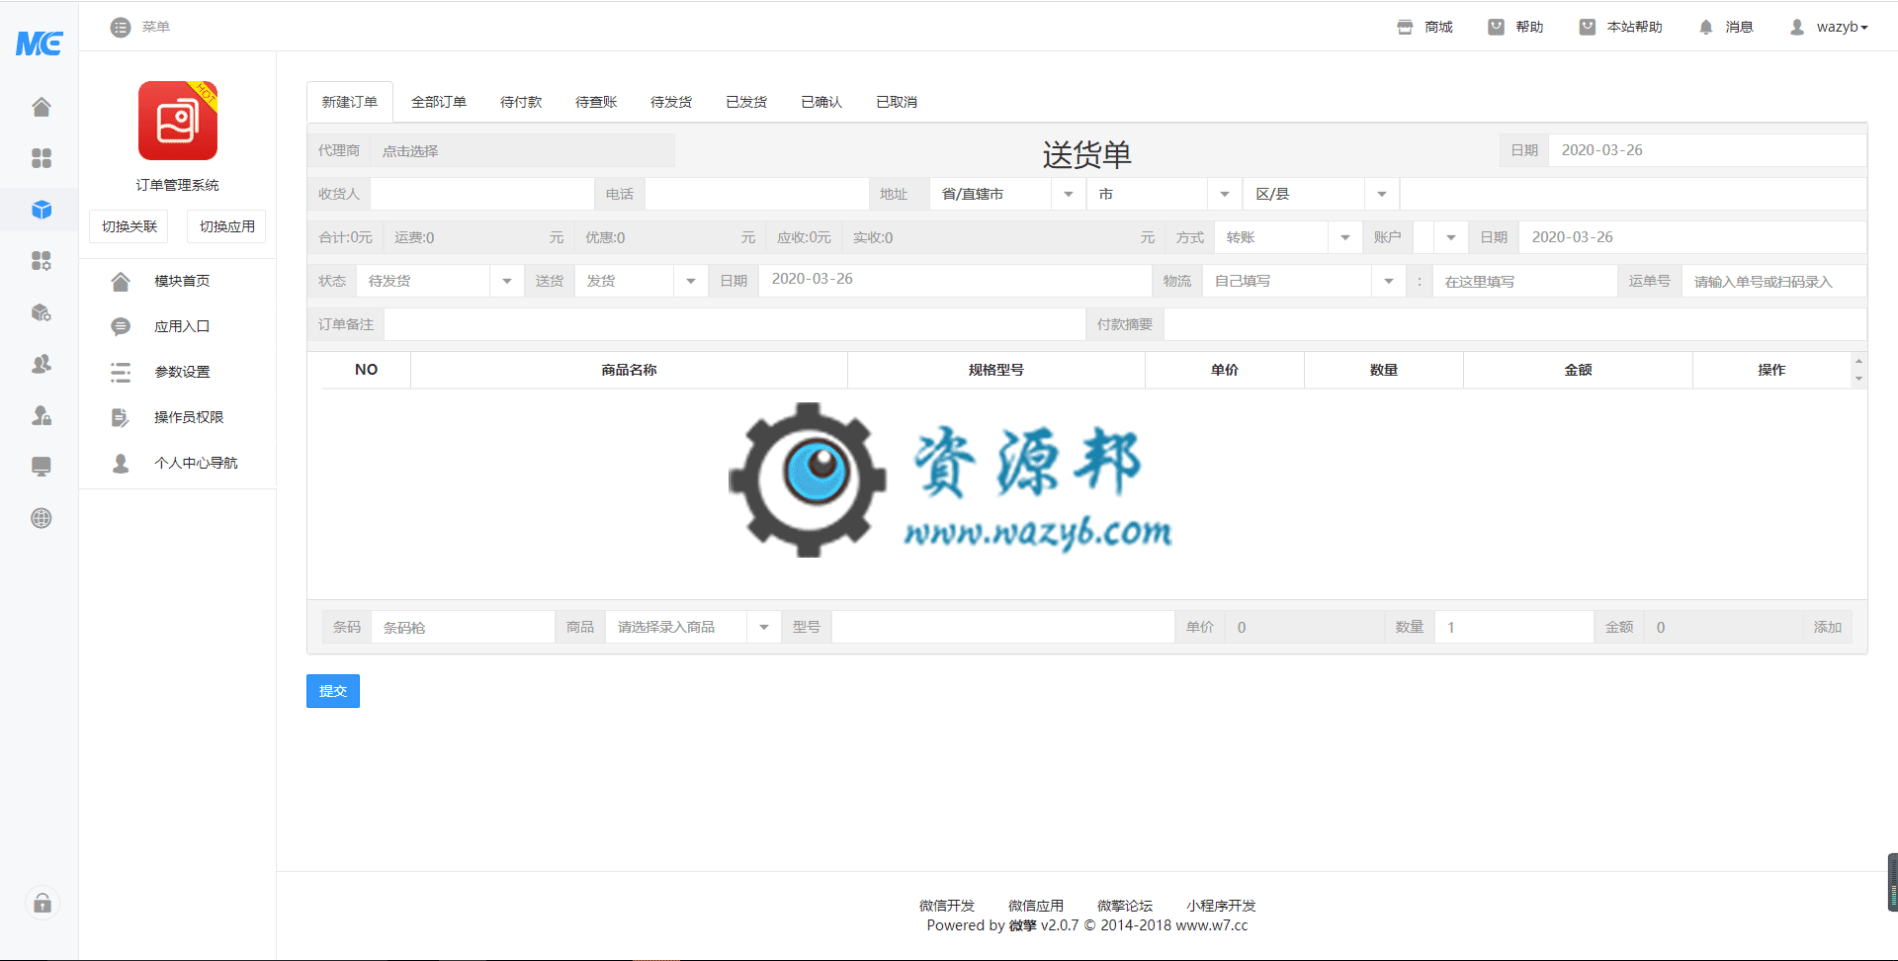
Task: Focus the 运单号 tracking number field
Action: pyautogui.click(x=1773, y=282)
